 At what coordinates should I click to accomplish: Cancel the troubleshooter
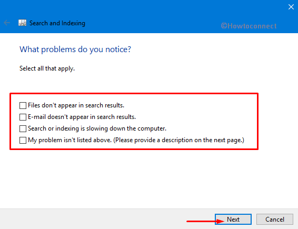(275, 220)
